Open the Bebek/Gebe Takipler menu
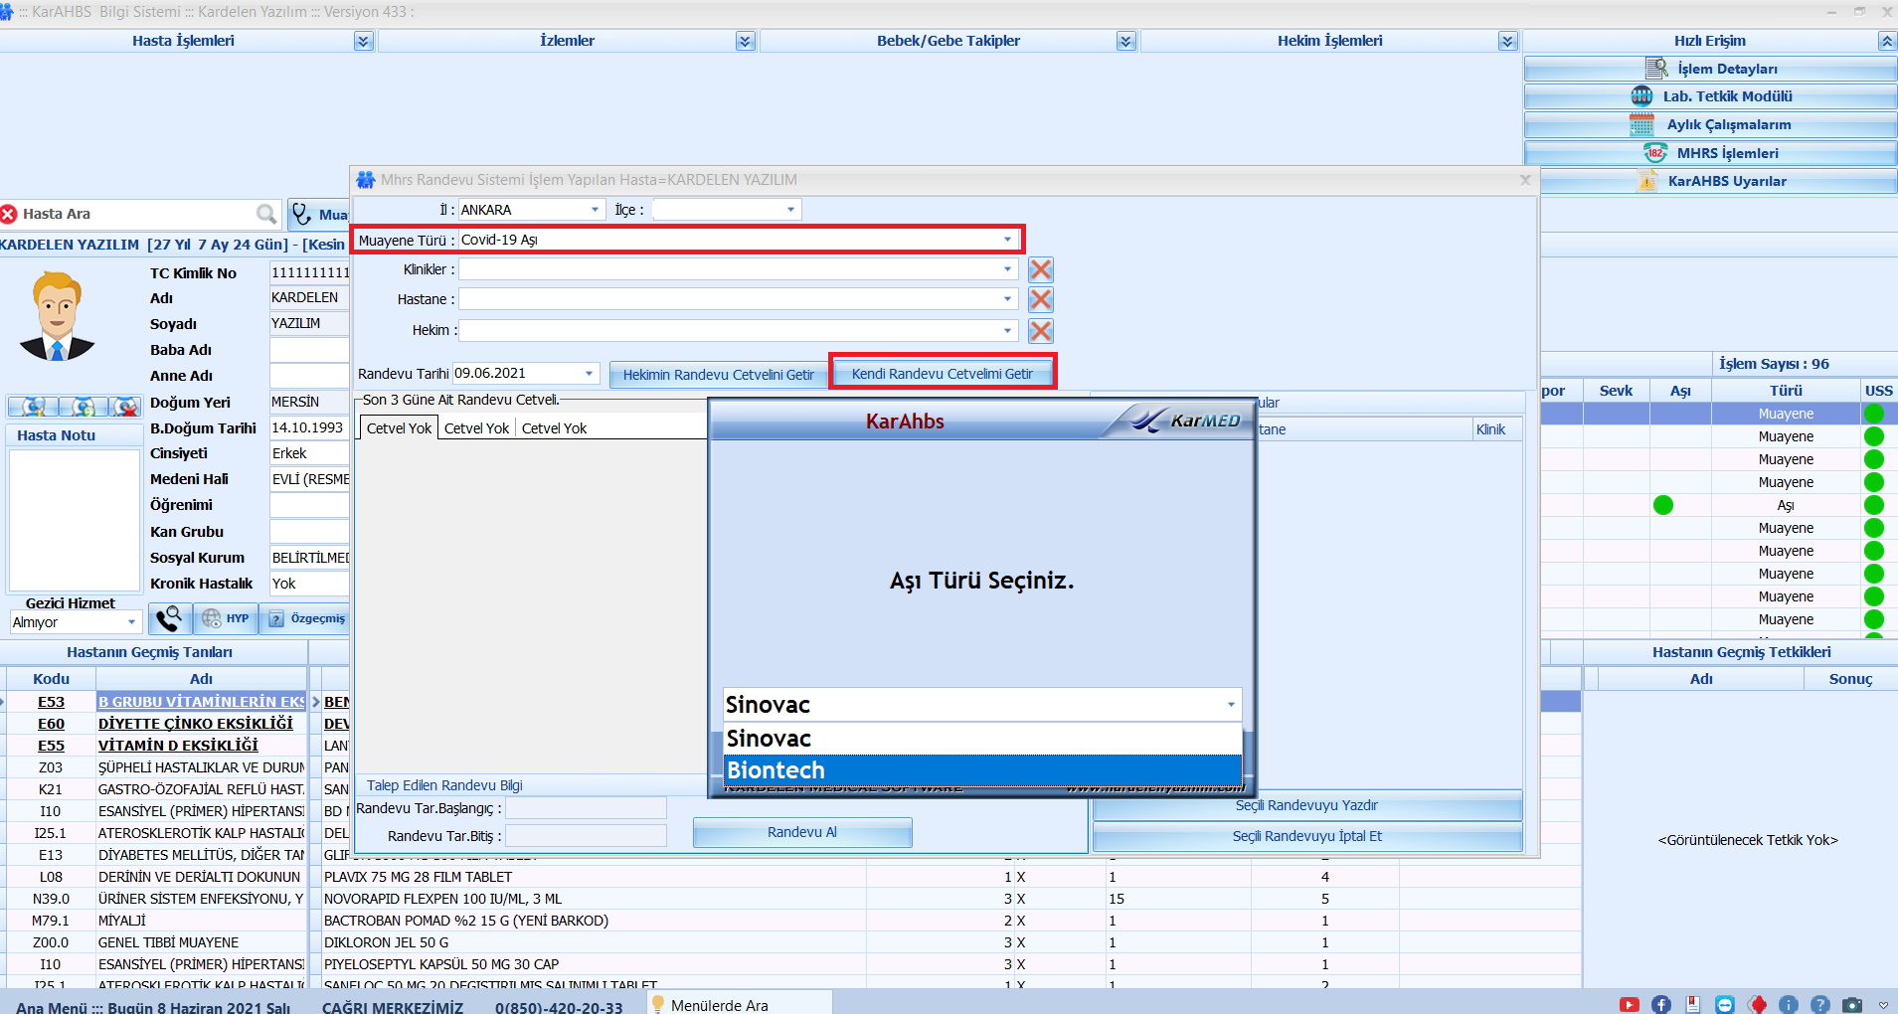The width and height of the screenshot is (1898, 1014). 1125,41
